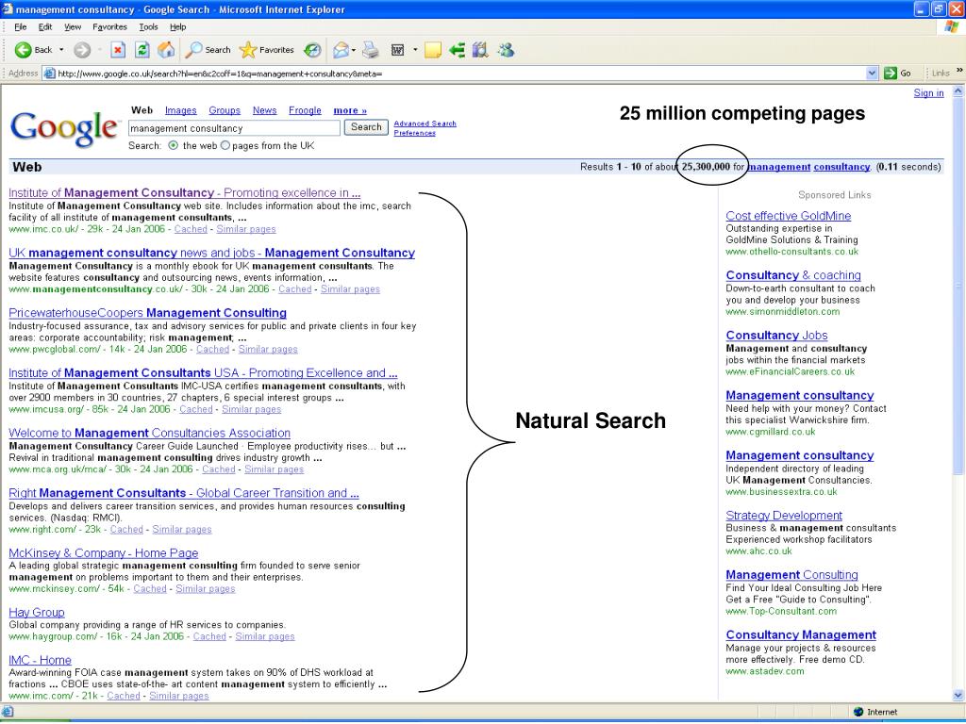Switch to Google Images tab
The image size is (966, 724).
180,110
